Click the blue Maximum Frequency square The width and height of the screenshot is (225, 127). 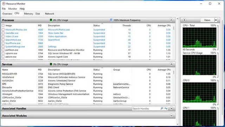[111, 20]
